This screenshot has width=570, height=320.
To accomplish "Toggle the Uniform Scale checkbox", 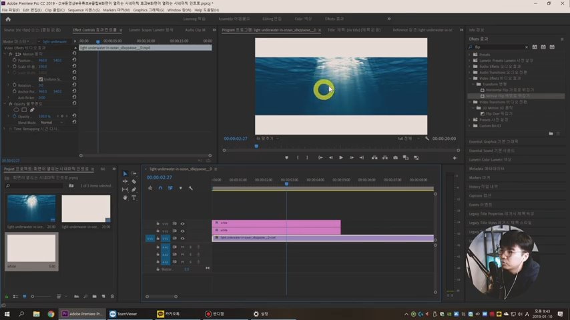I will tap(41, 79).
